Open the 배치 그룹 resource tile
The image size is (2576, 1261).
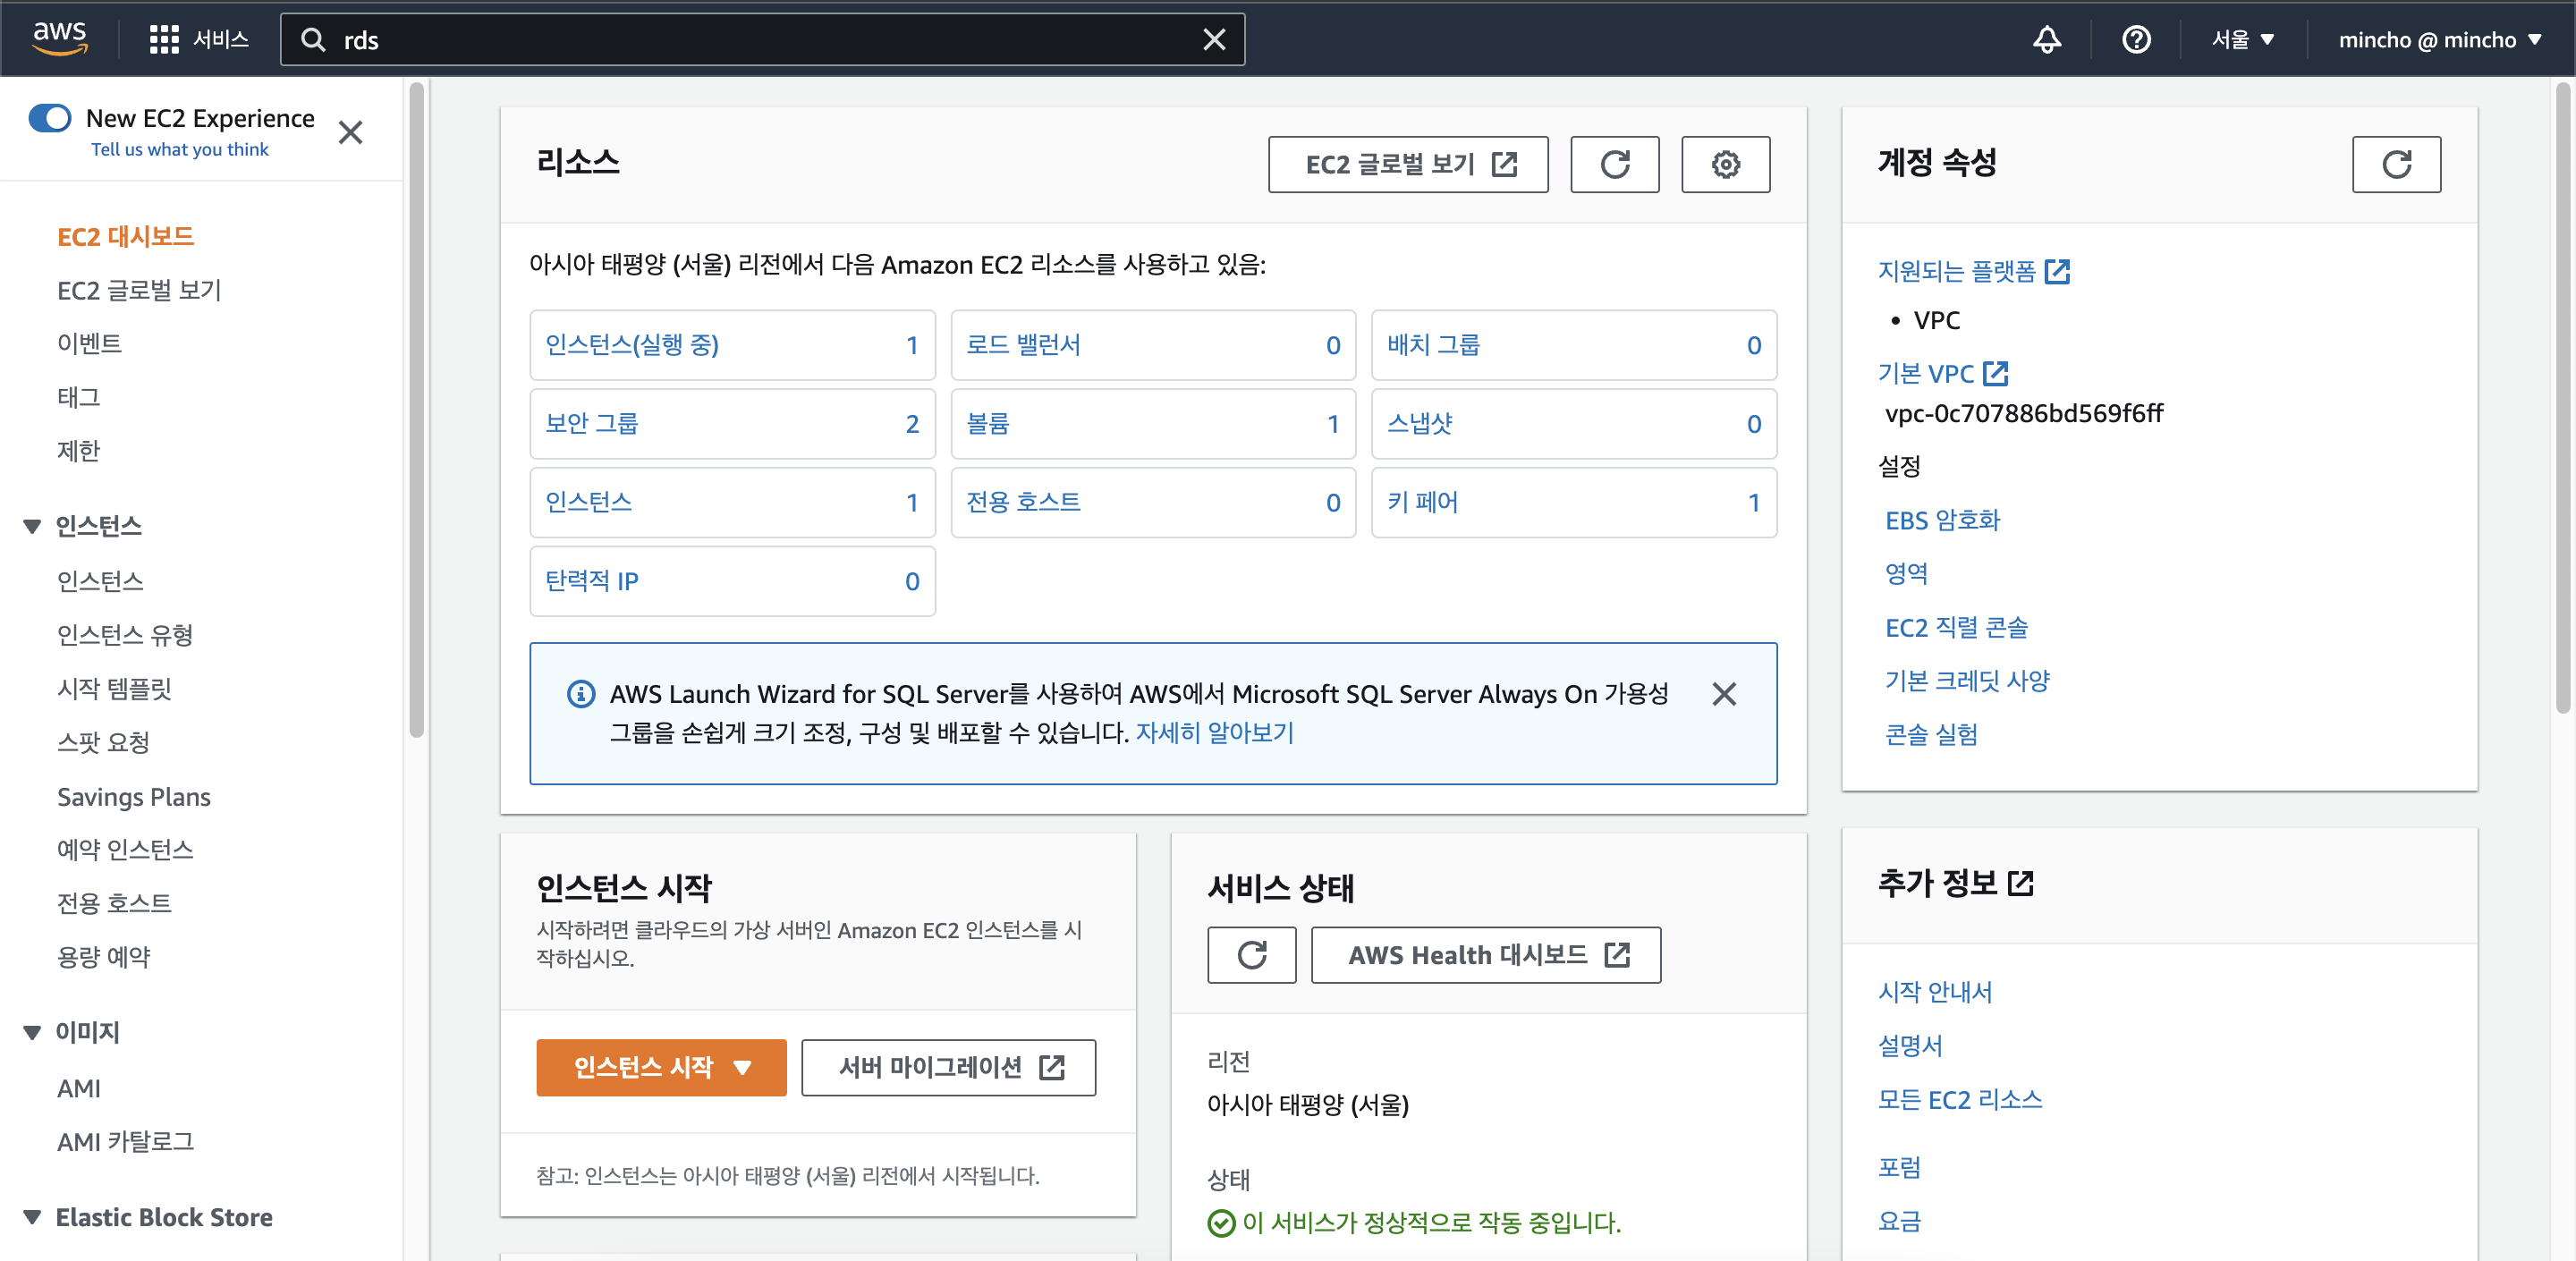pos(1574,345)
